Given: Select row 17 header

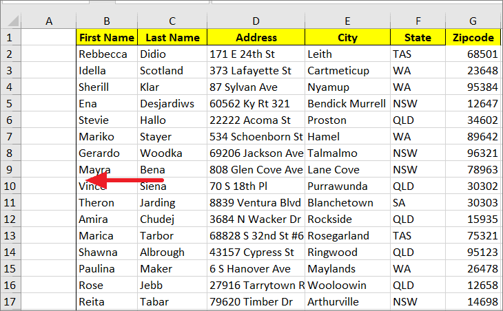Looking at the screenshot, I should pyautogui.click(x=10, y=302).
